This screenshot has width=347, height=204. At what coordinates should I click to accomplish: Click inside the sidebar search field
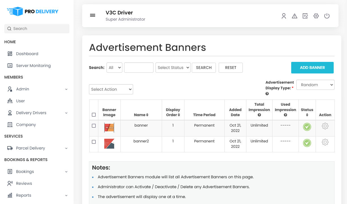[37, 29]
